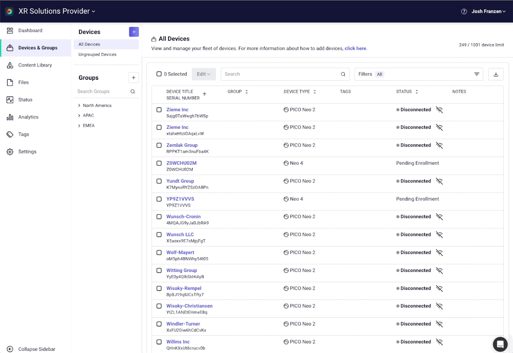The image size is (513, 353).
Task: Open the Yundt Group device link
Action: point(180,181)
